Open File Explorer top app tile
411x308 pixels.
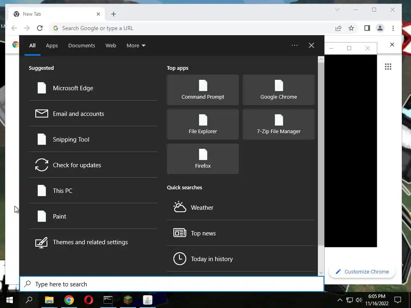coord(203,124)
